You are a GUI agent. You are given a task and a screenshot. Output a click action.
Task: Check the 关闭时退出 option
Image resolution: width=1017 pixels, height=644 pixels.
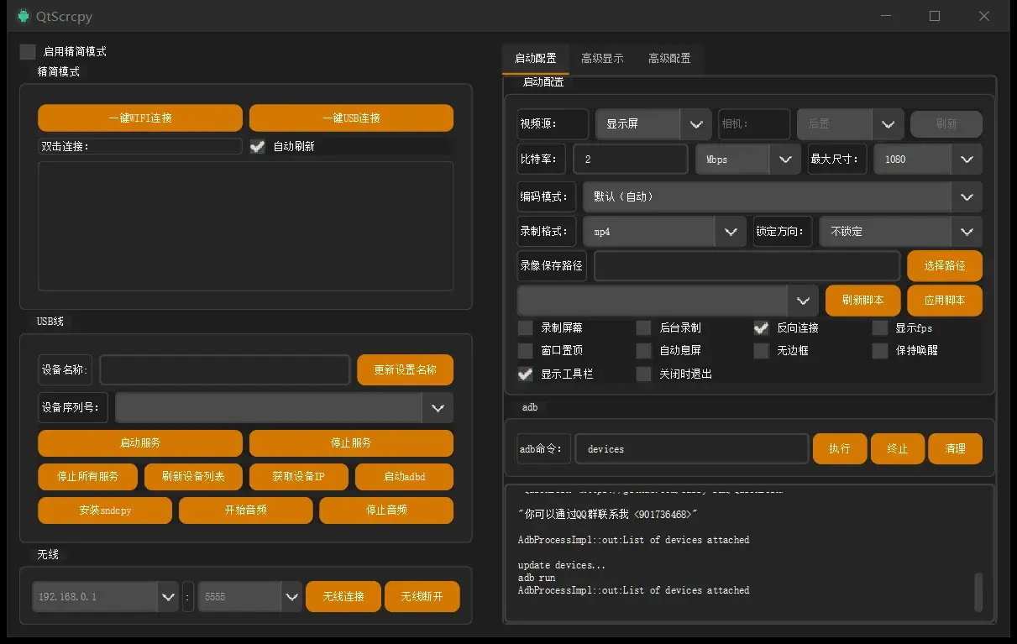click(644, 374)
